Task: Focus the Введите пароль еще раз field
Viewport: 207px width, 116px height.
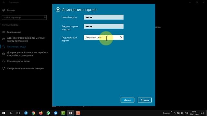Action: (x=103, y=26)
